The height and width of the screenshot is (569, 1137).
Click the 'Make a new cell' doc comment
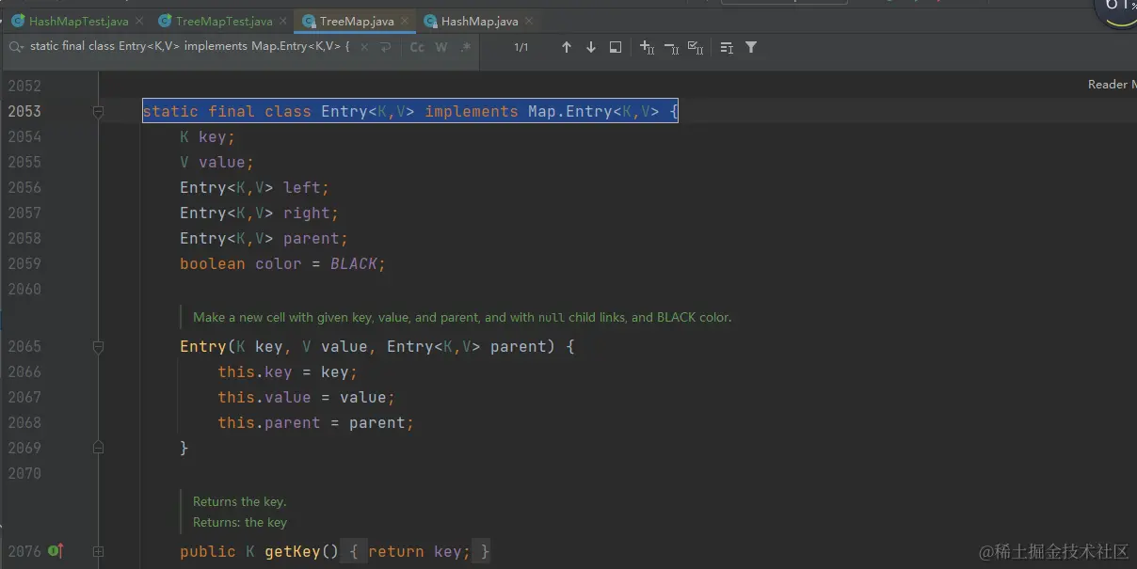pyautogui.click(x=462, y=317)
